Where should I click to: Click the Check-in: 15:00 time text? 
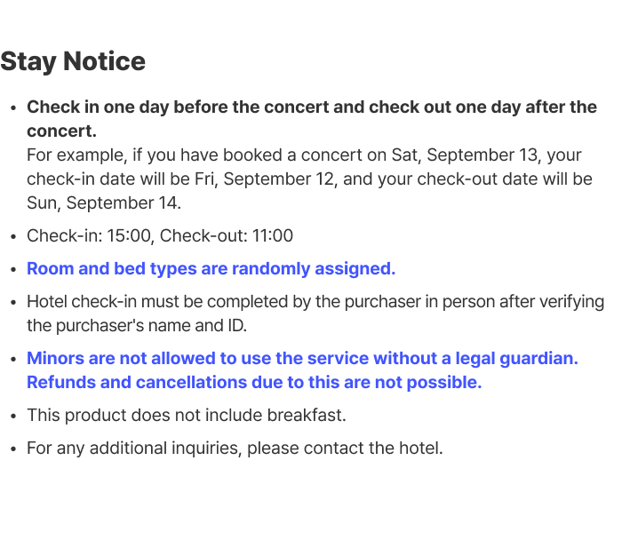pos(91,235)
